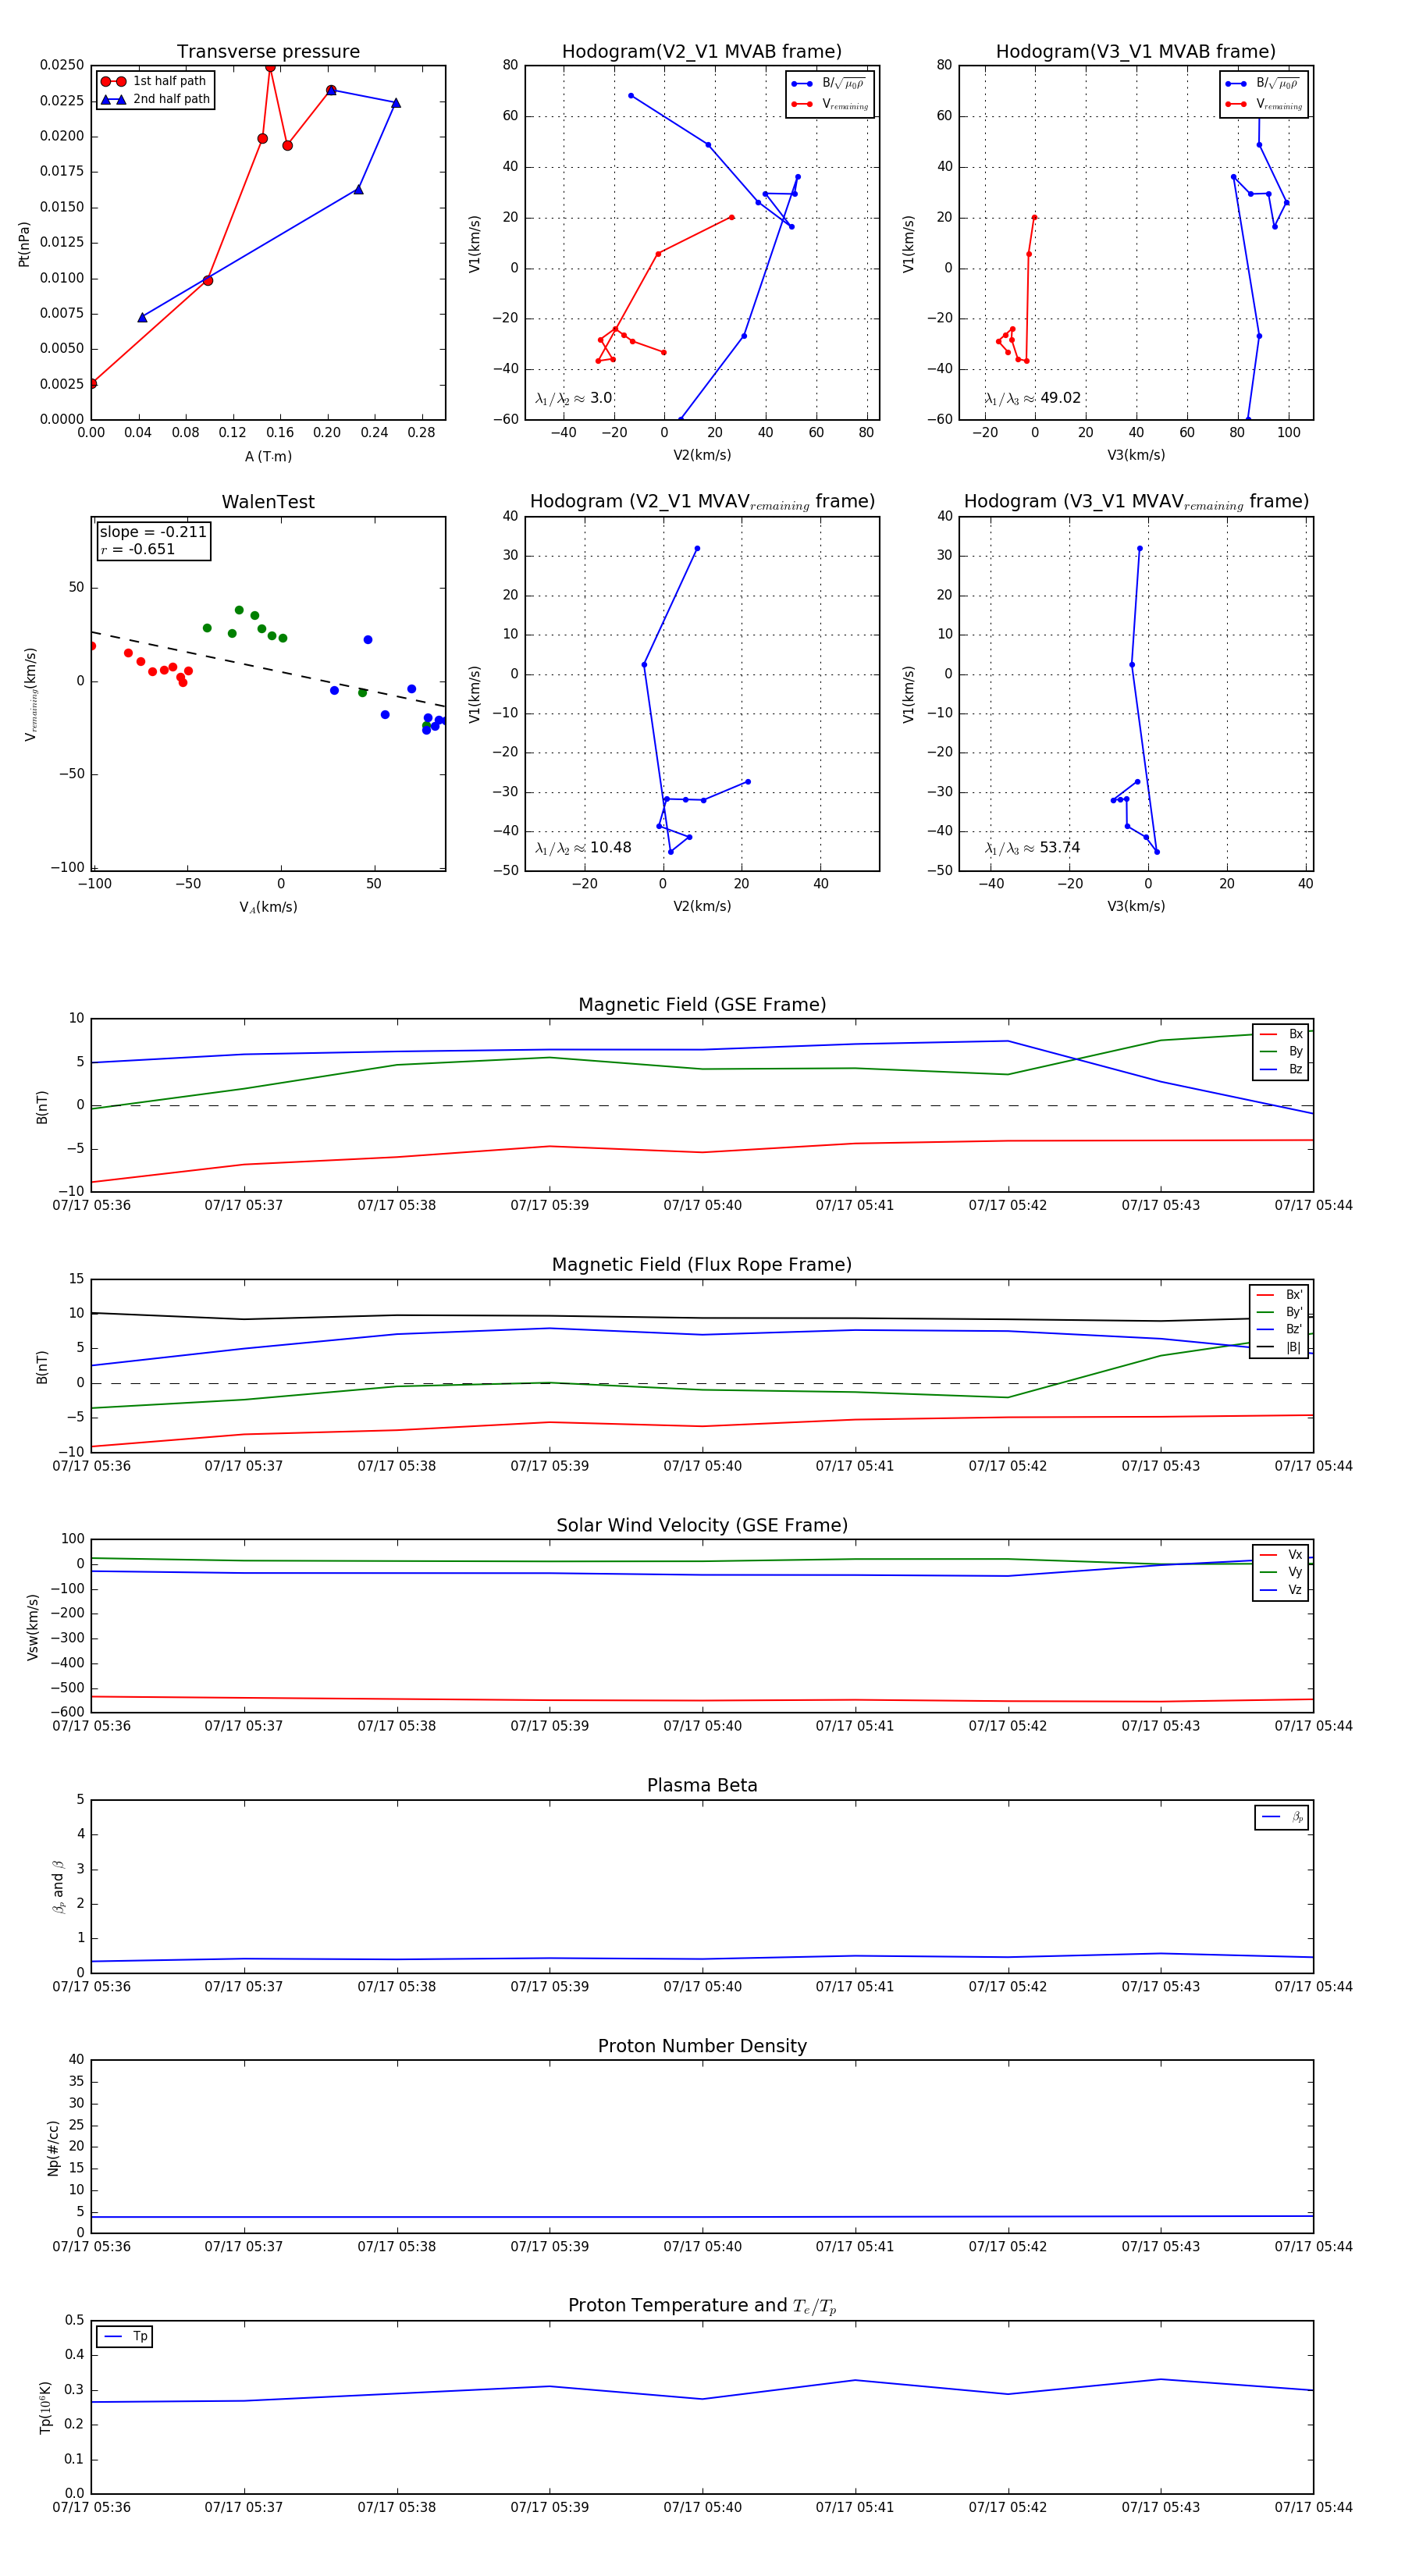Select the '1st half path' legend entry
Screen dimensions: 1405x2576
coord(154,81)
